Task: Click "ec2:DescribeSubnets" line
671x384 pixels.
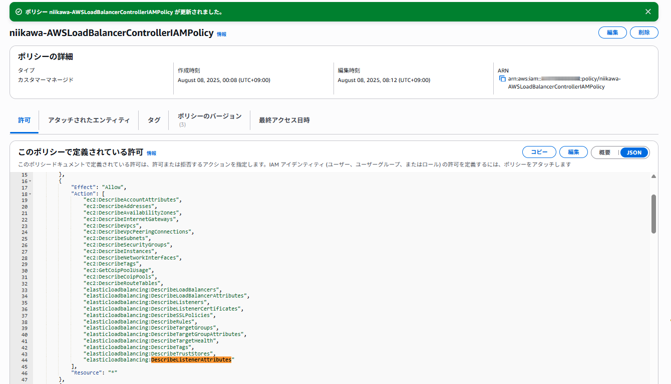Action: [117, 238]
